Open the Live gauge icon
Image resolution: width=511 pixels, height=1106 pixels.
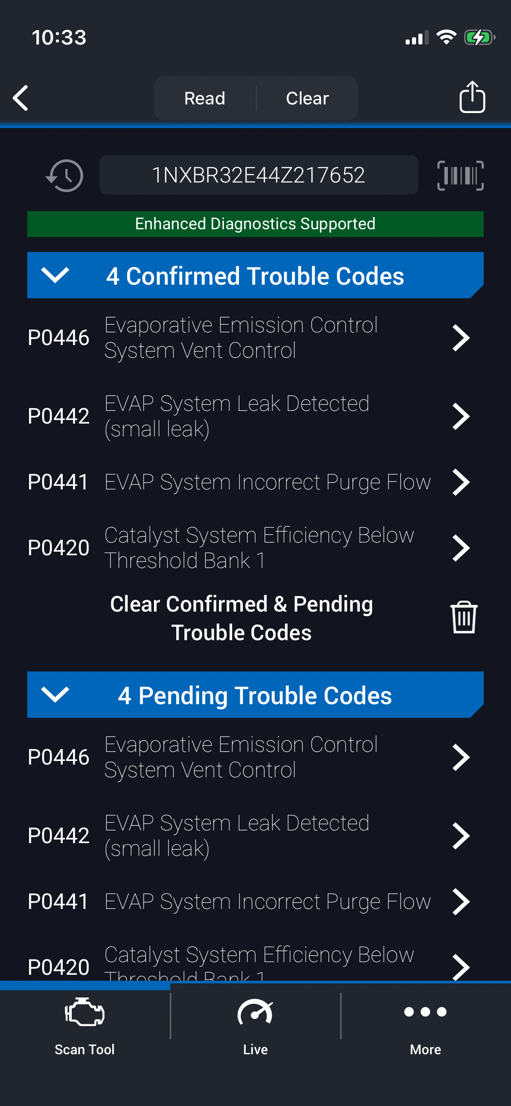click(x=255, y=1012)
